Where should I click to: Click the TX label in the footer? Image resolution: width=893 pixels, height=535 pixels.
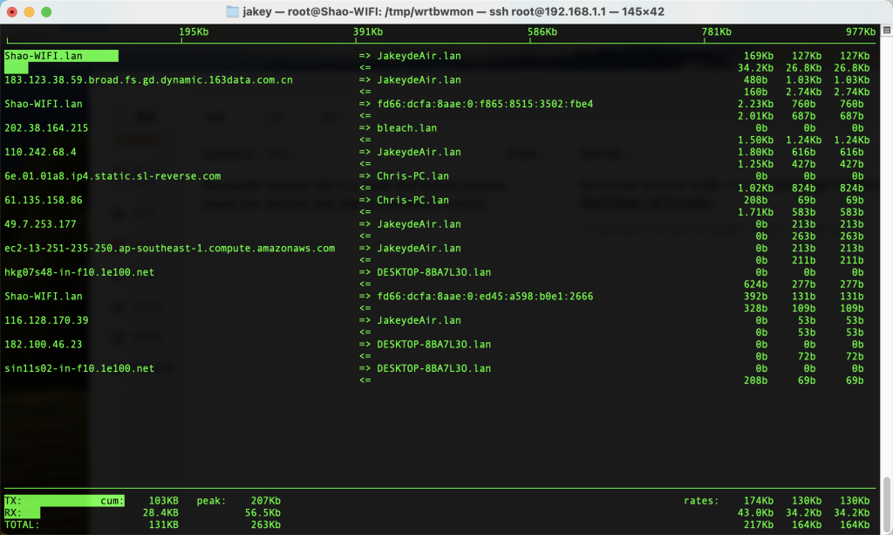[12, 501]
